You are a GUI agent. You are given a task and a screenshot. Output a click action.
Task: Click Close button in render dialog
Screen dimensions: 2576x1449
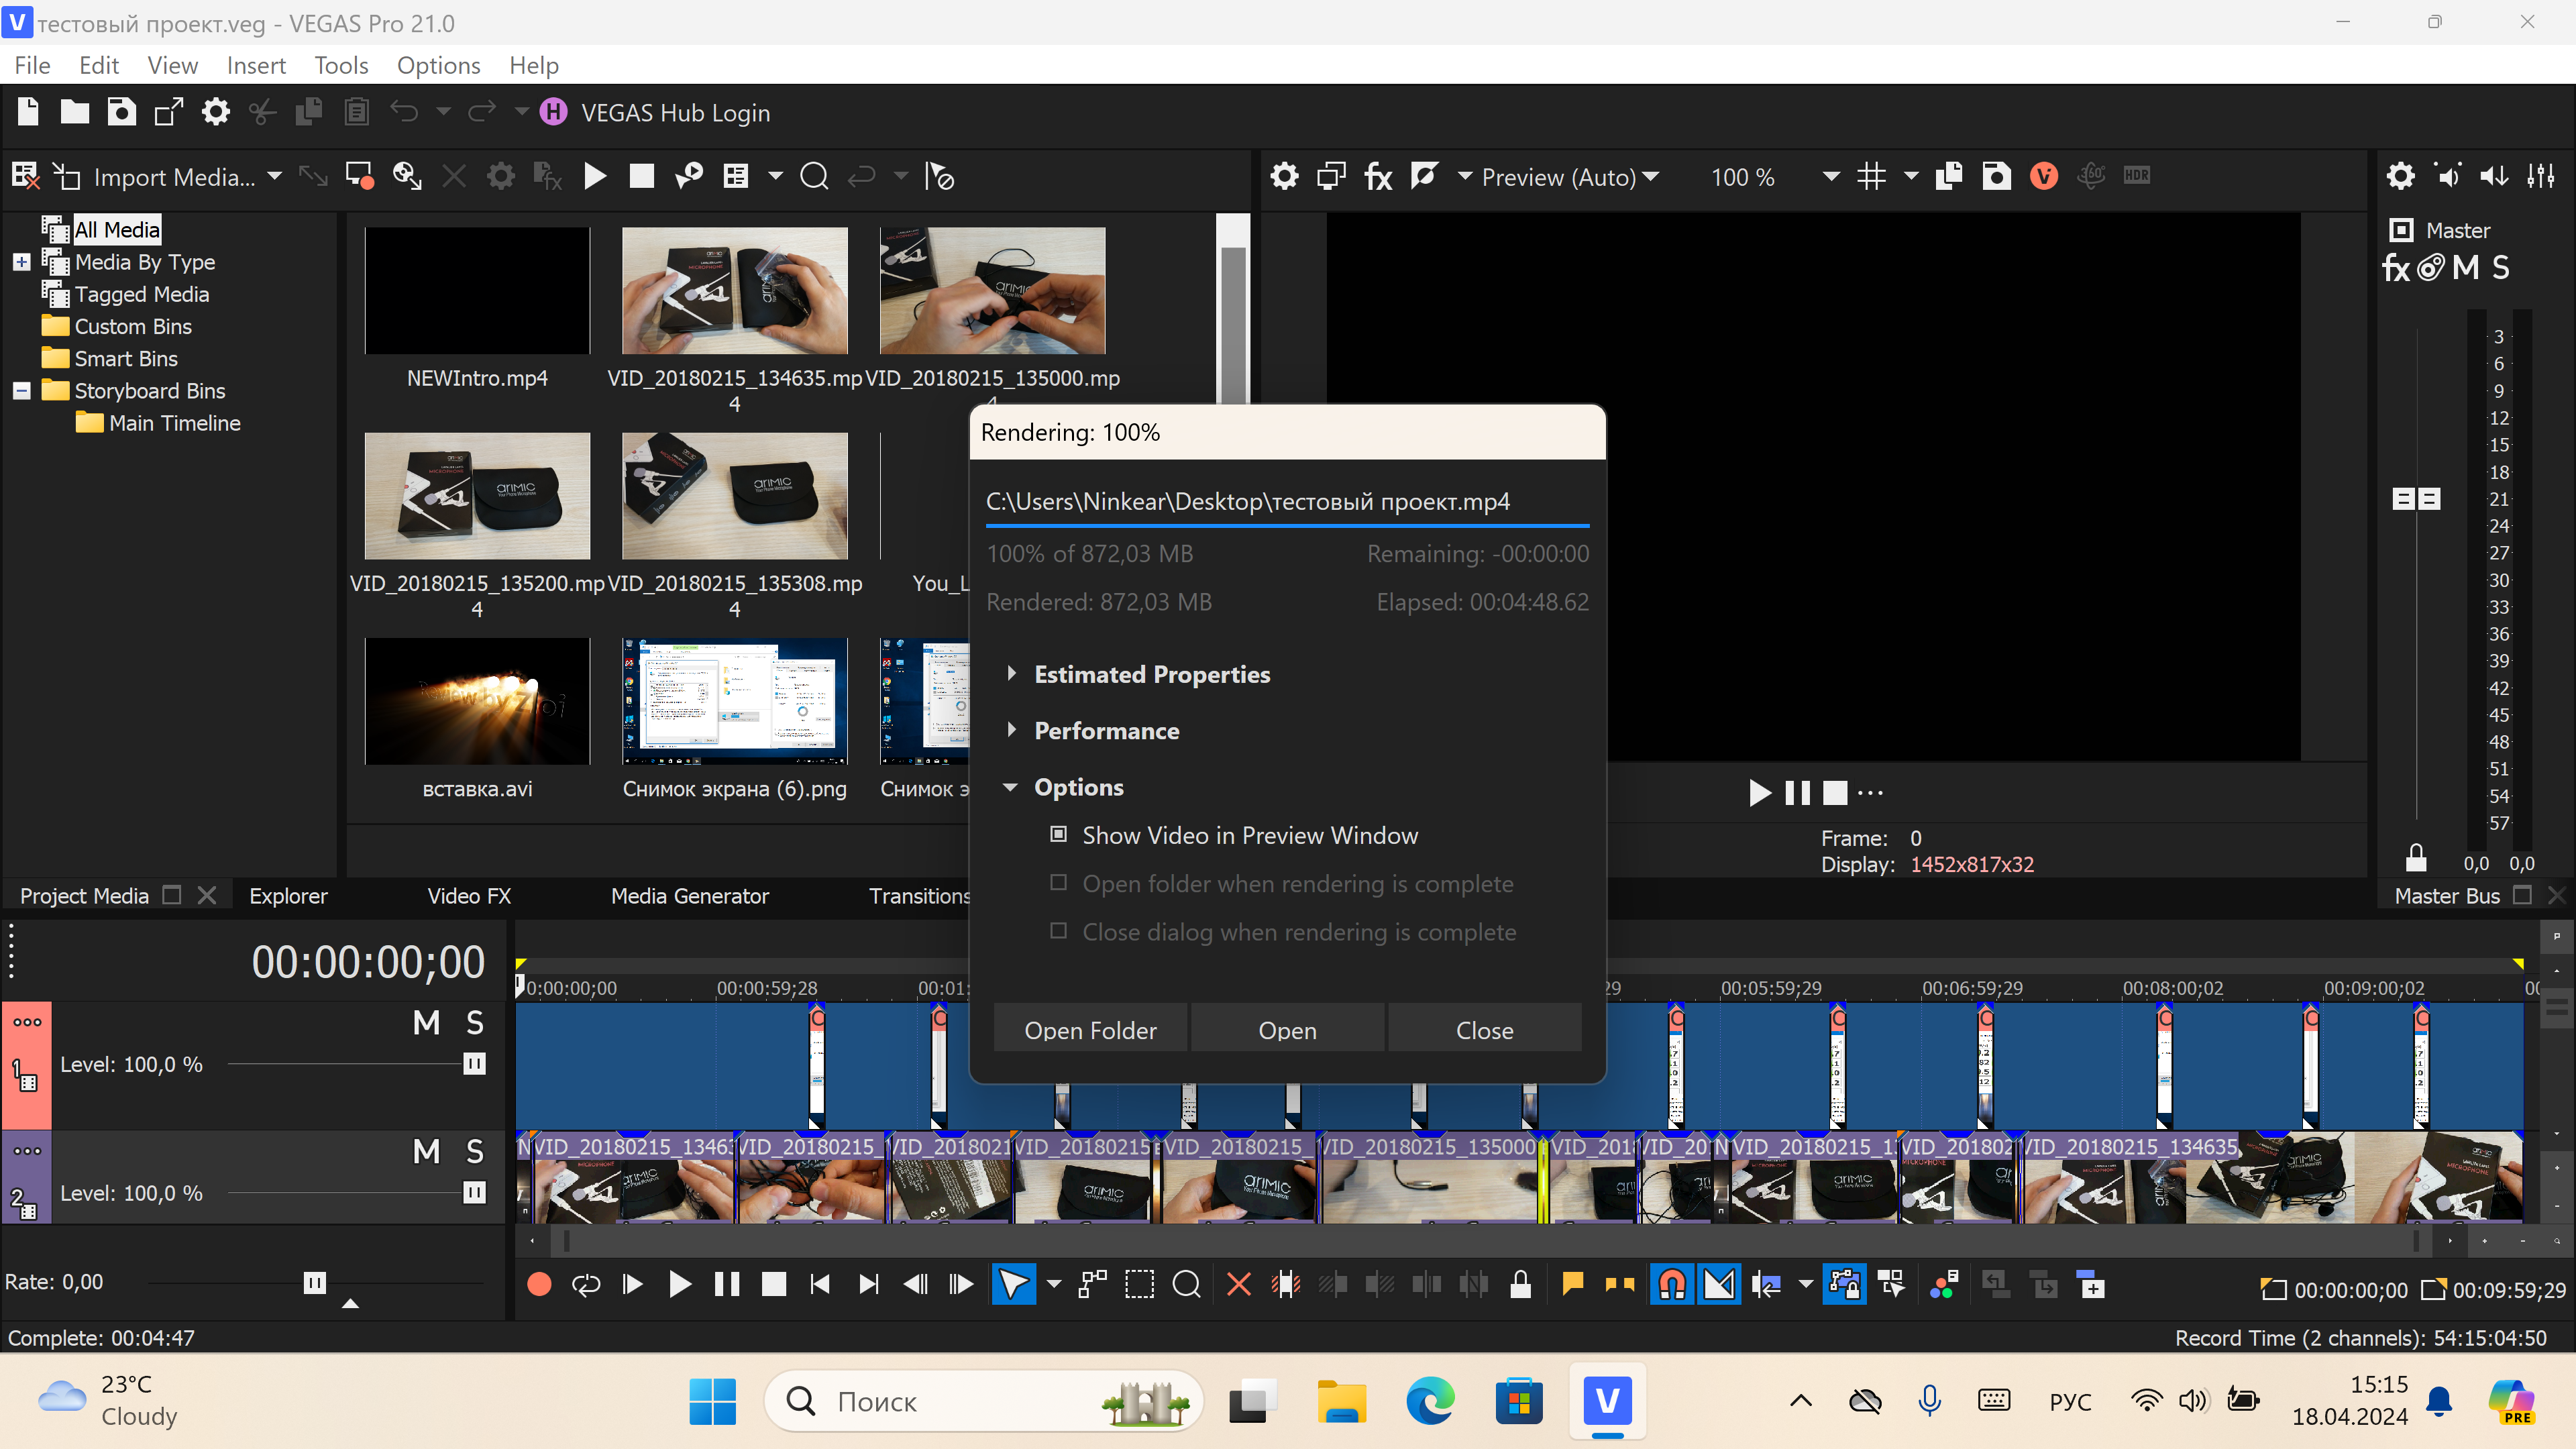[x=1484, y=1030]
